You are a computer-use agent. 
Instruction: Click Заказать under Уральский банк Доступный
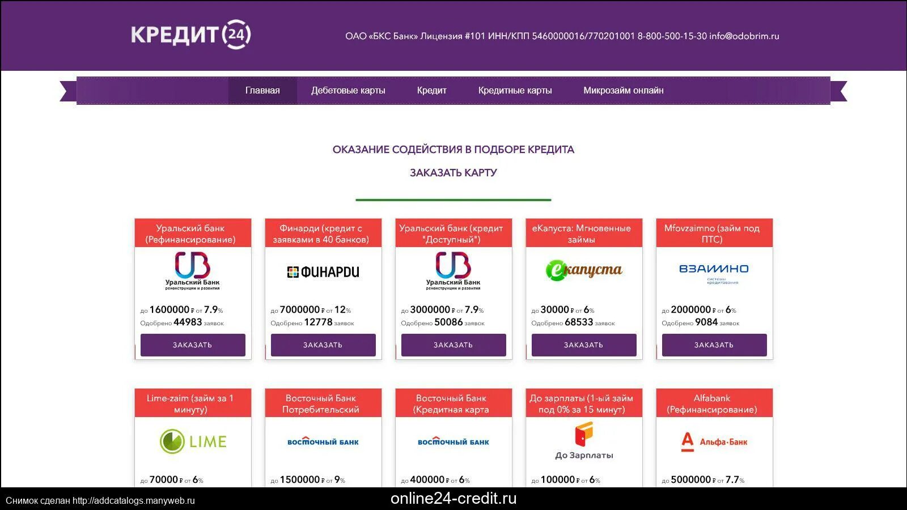453,345
